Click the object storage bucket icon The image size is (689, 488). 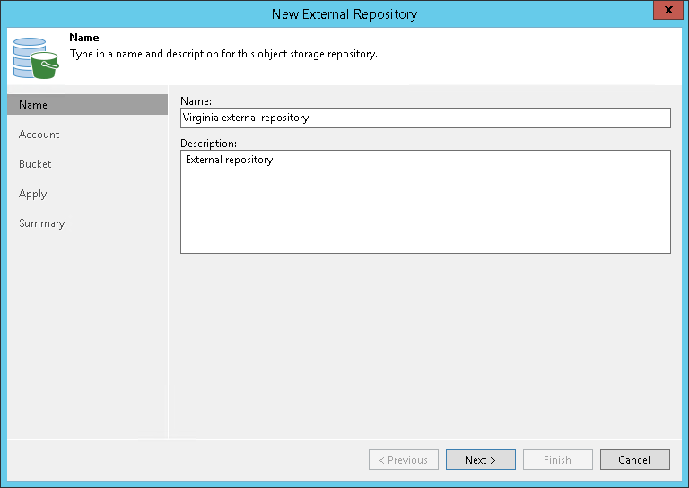point(36,58)
